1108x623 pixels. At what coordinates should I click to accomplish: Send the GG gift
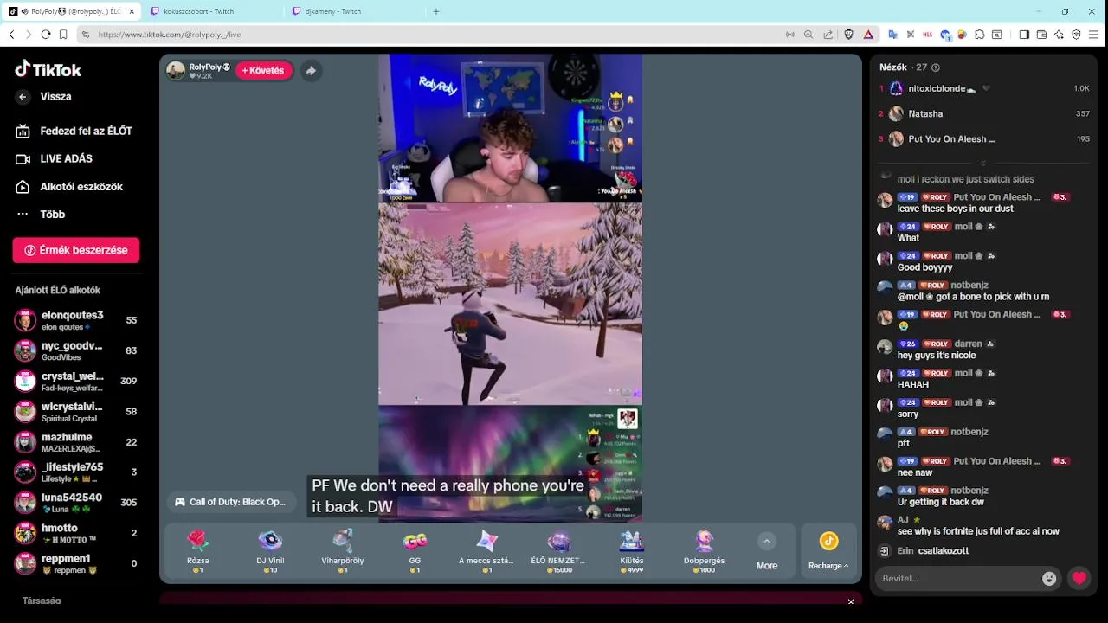click(x=415, y=551)
